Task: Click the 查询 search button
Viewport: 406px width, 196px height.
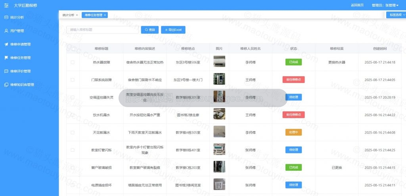Action: (x=149, y=30)
